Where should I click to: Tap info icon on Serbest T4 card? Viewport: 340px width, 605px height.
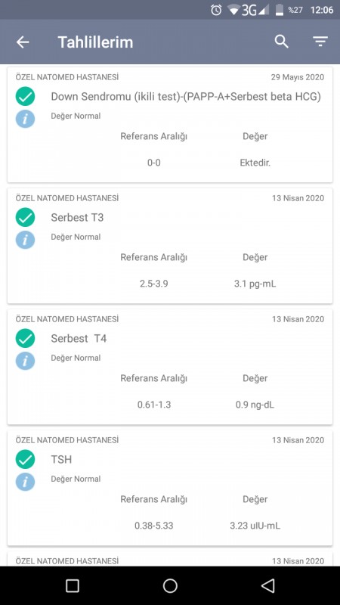26,361
